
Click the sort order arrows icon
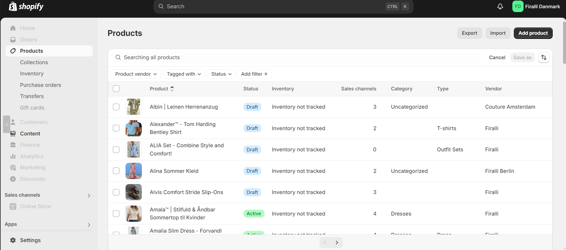tap(544, 57)
